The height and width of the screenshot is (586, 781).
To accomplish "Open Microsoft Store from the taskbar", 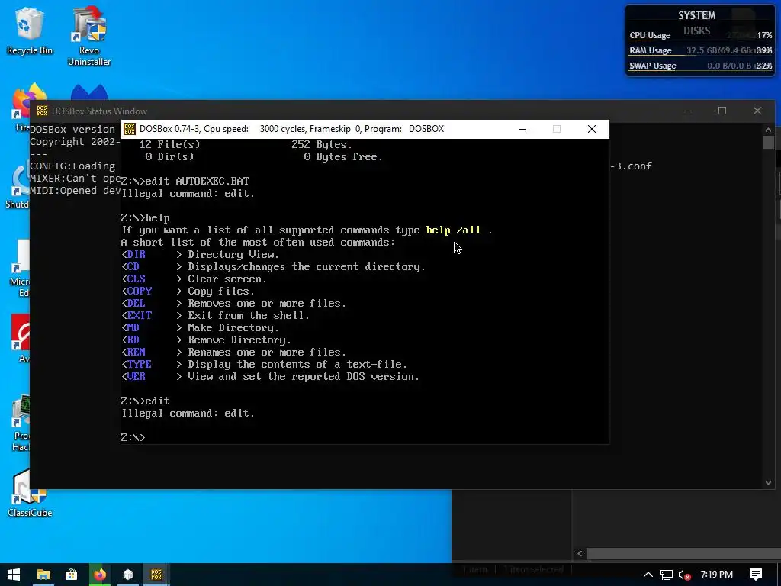I will tap(71, 575).
